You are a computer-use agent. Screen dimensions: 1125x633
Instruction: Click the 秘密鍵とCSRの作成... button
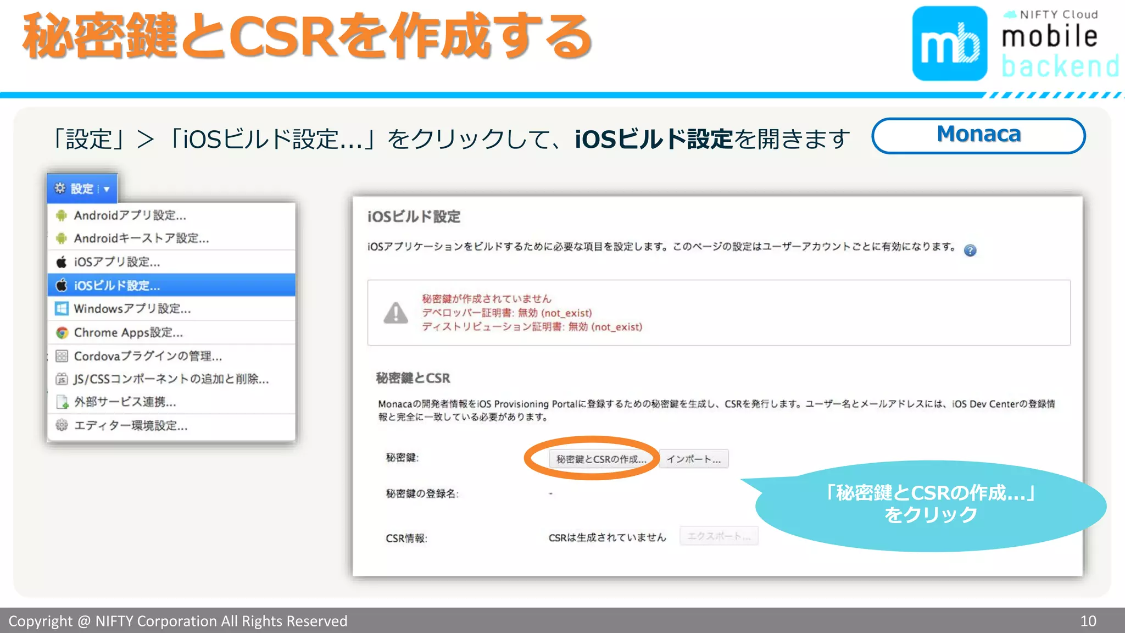602,459
